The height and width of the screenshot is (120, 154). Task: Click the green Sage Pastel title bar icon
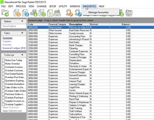pyautogui.click(x=2, y=2)
